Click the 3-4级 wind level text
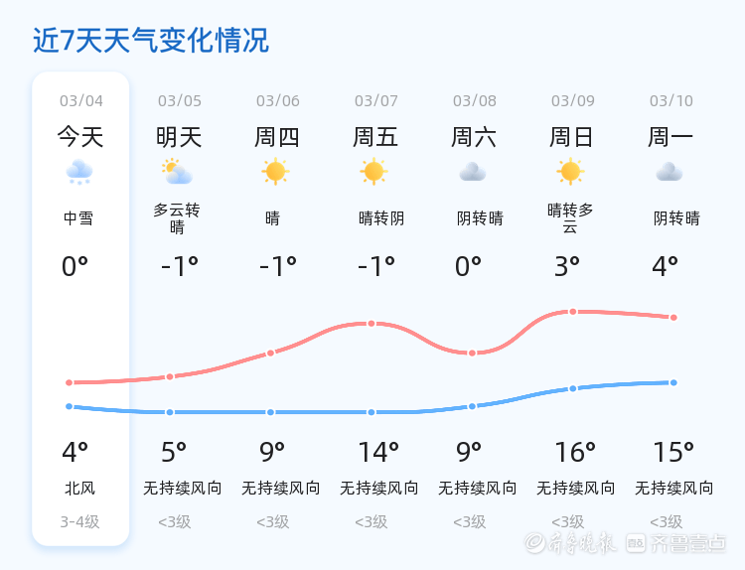Viewport: 745px width, 570px height. 79,522
